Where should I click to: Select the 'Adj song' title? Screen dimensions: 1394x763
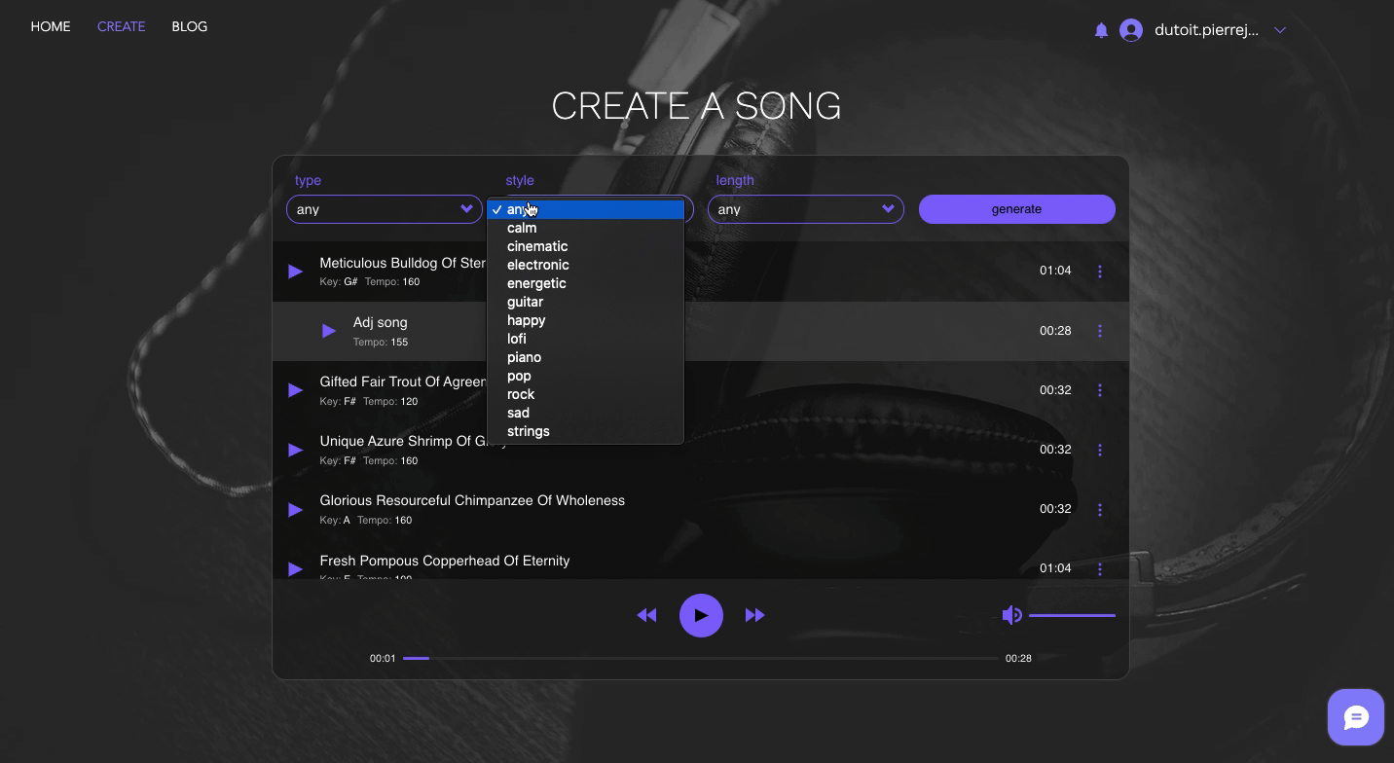(381, 323)
